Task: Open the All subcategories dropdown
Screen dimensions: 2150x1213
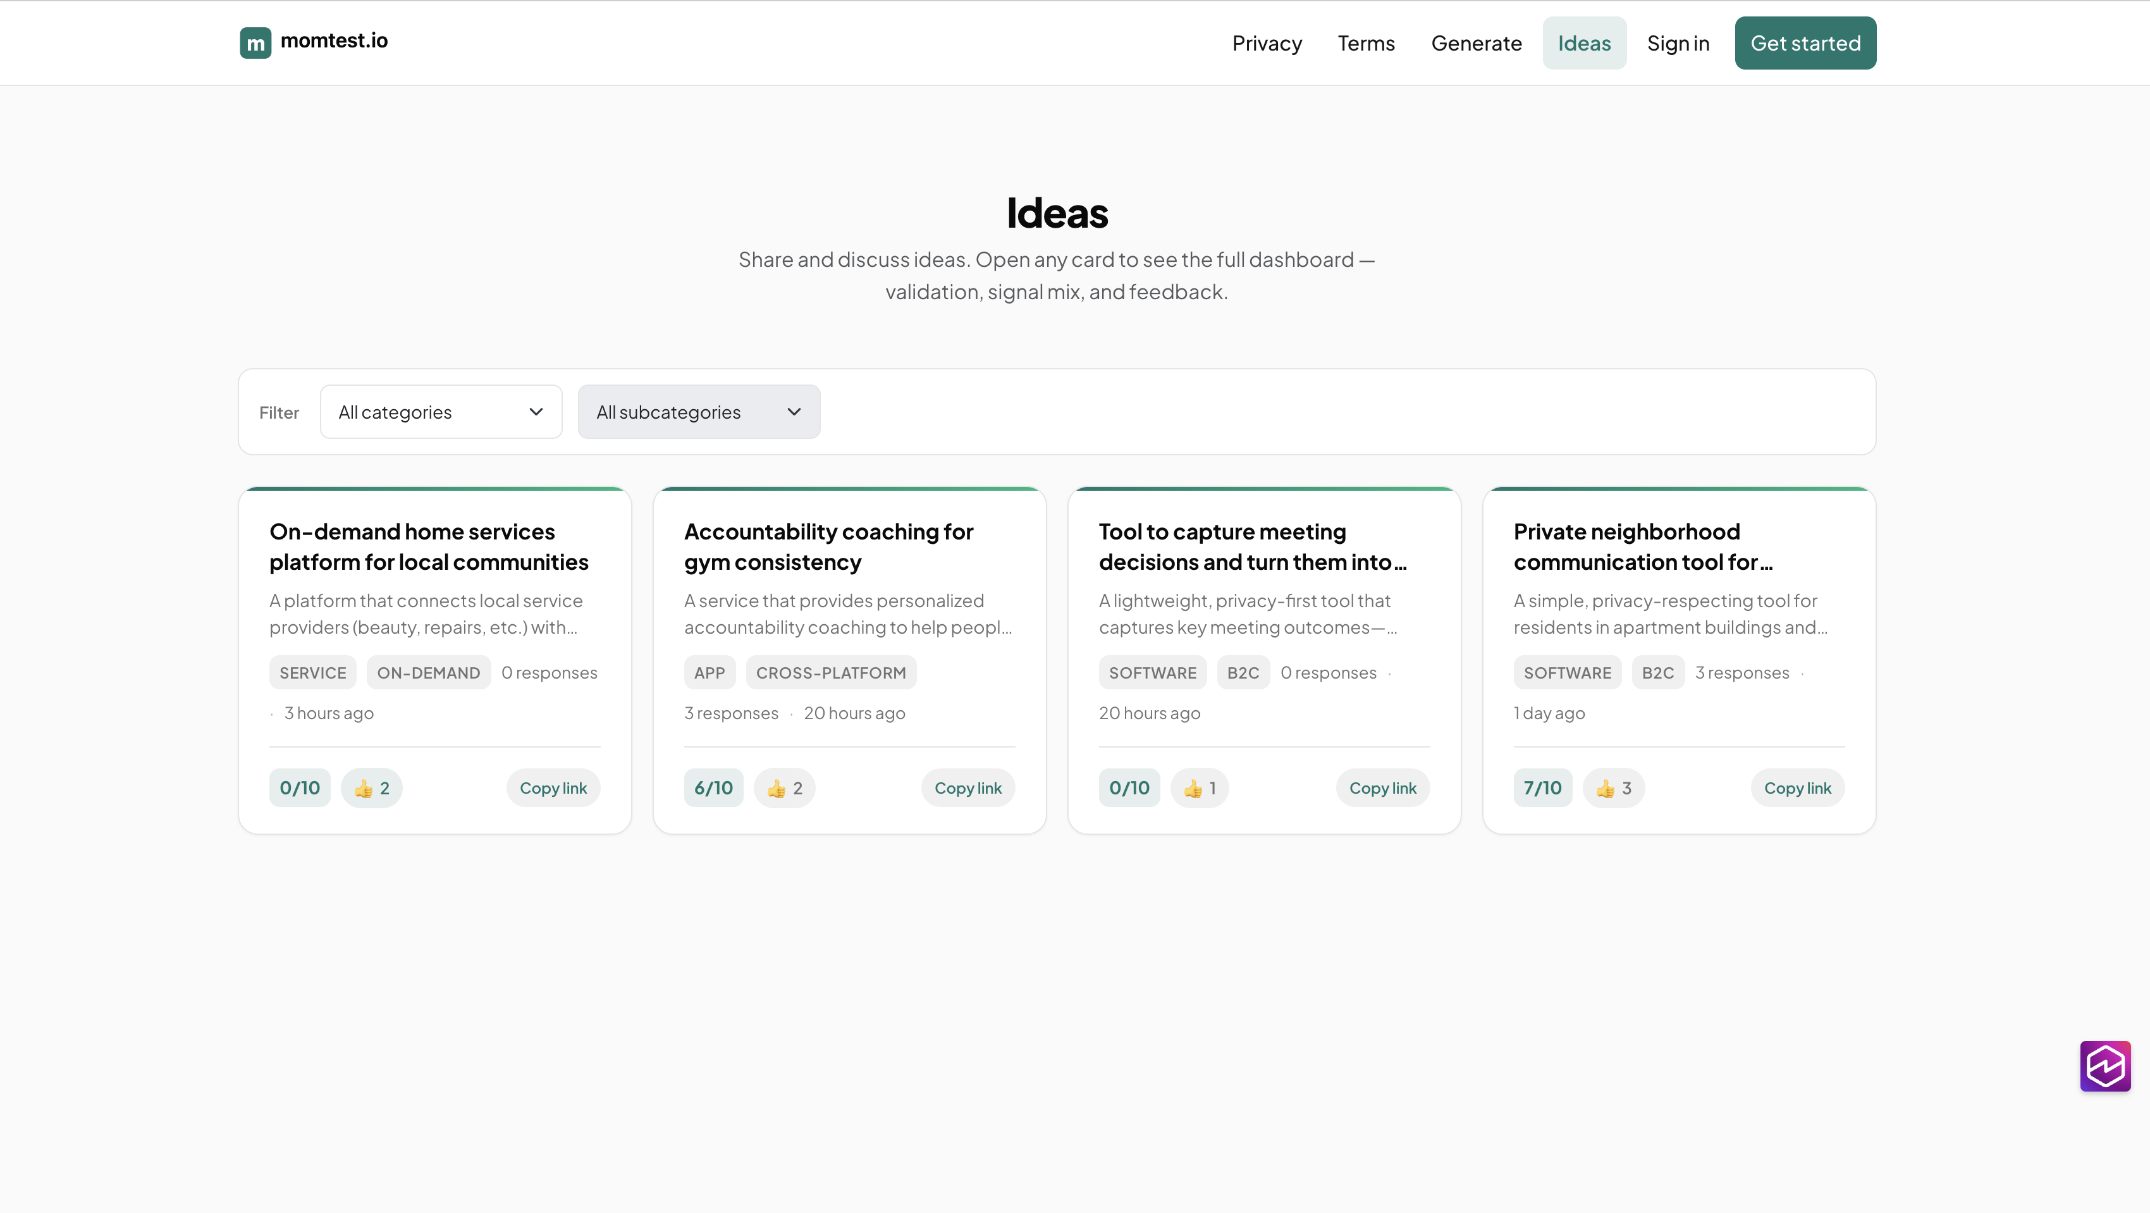Action: tap(699, 412)
